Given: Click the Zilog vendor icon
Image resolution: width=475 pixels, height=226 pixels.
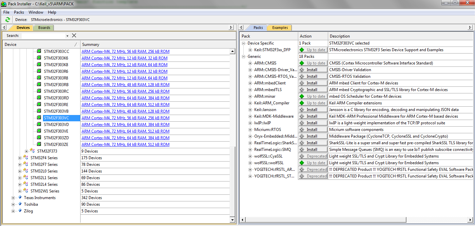Looking at the screenshot, I should tap(20, 211).
